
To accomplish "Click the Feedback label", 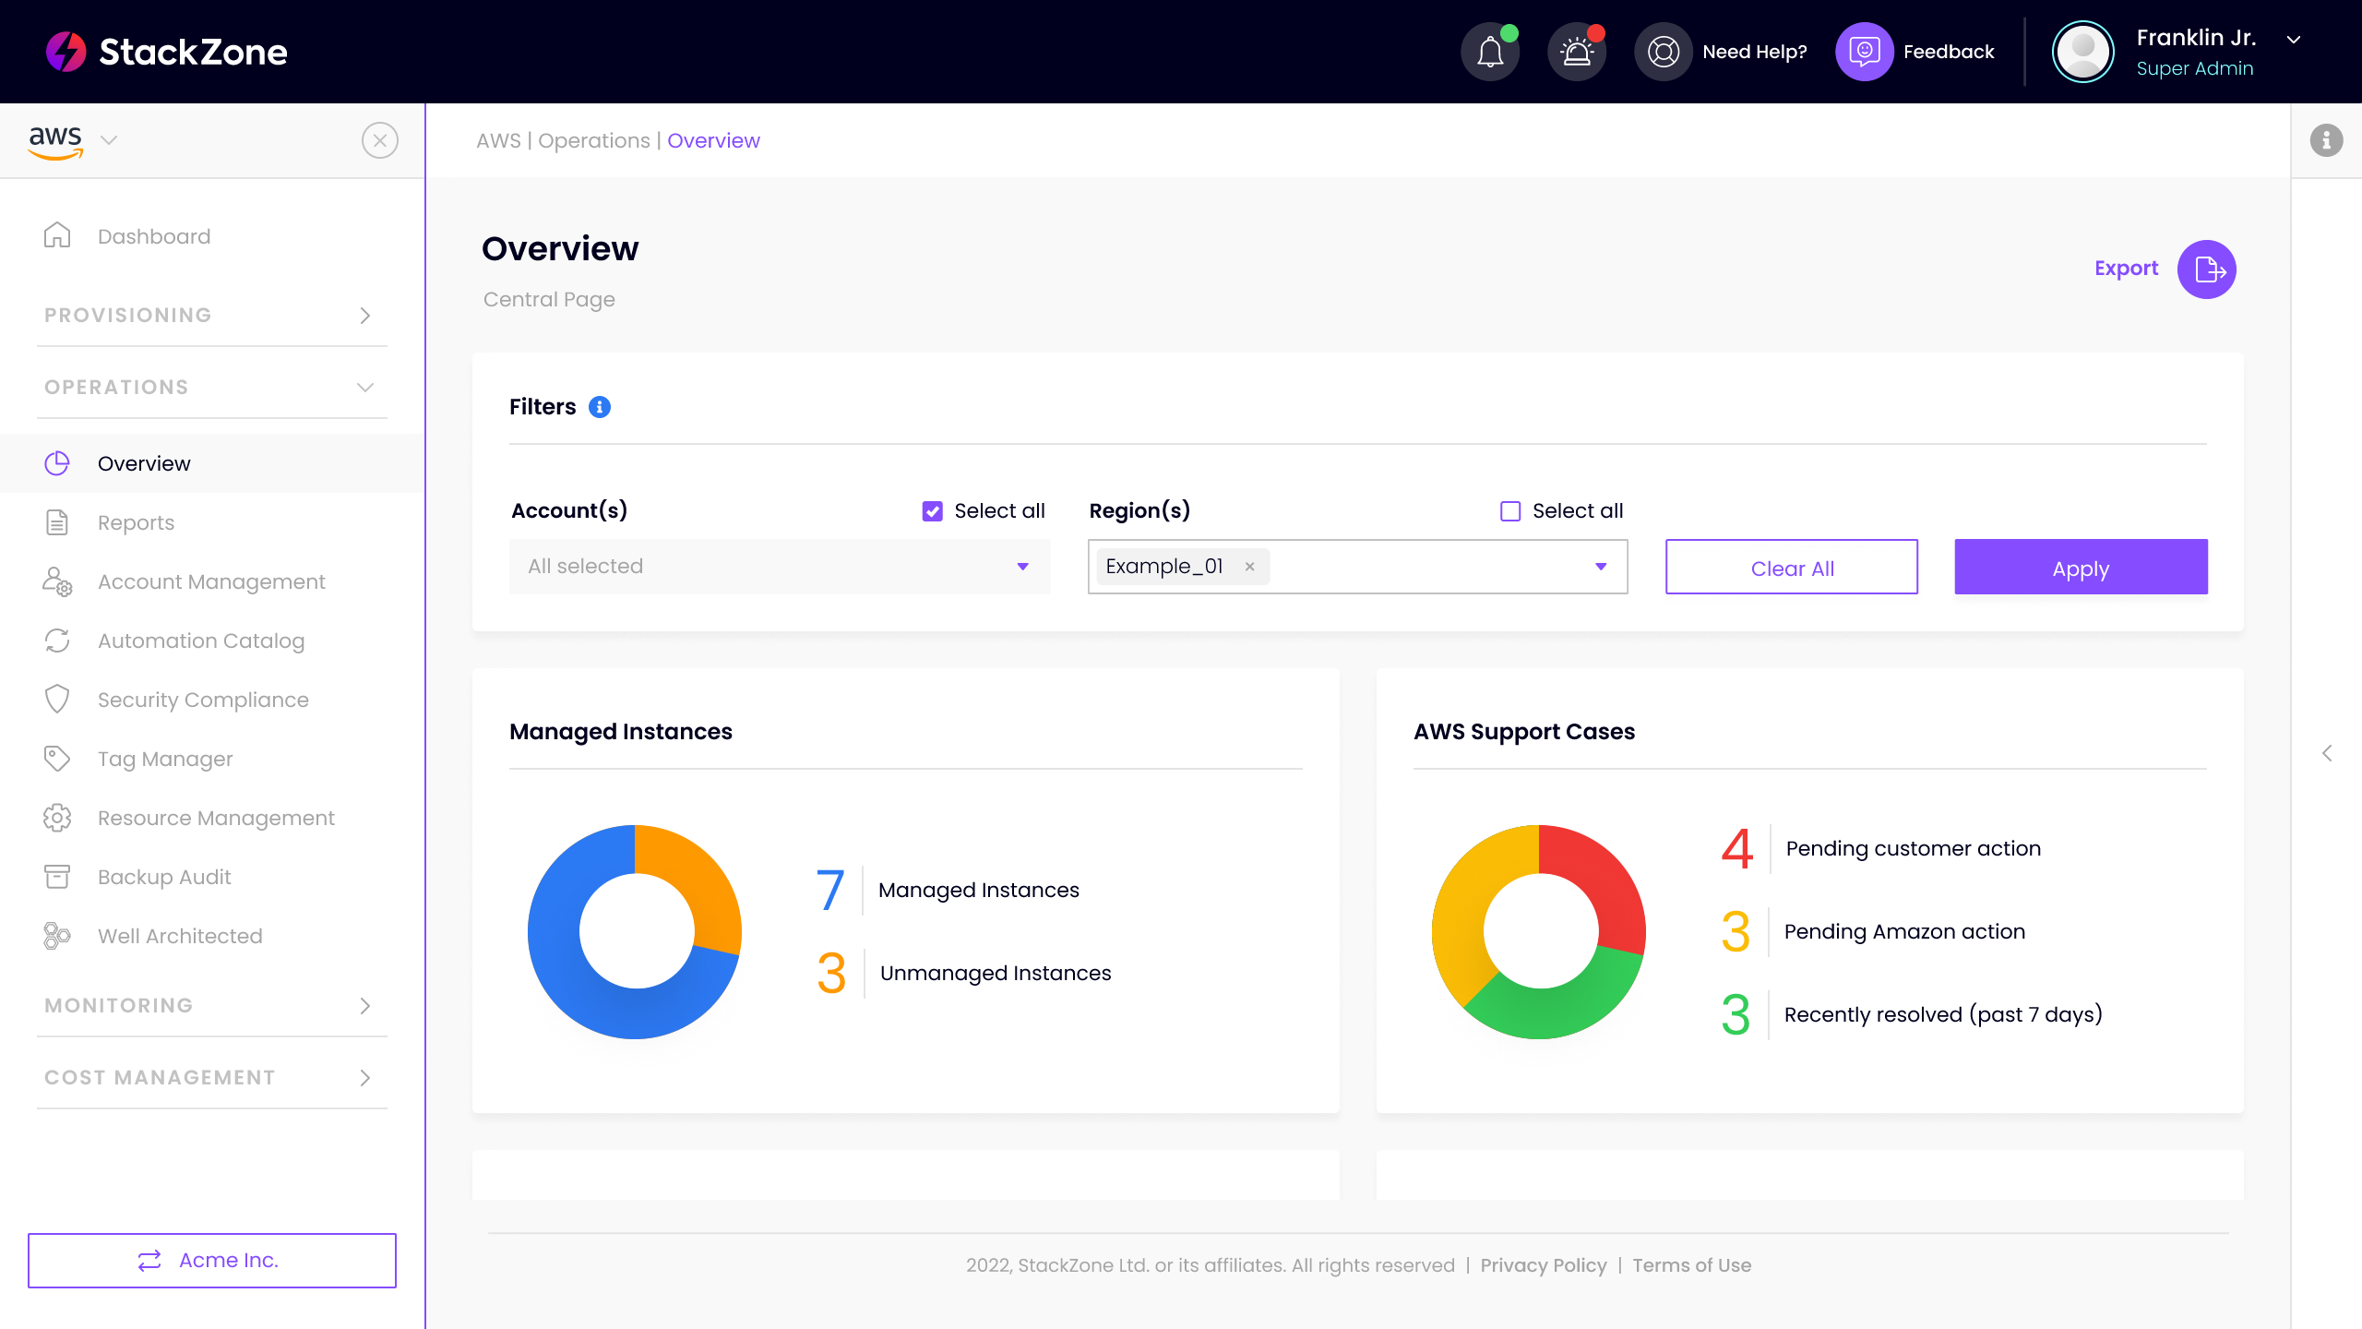I will [x=1949, y=52].
